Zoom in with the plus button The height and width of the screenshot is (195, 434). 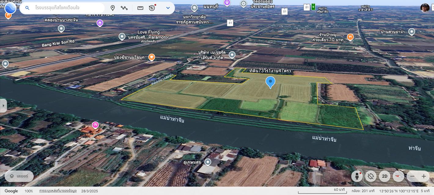pyautogui.click(x=424, y=176)
